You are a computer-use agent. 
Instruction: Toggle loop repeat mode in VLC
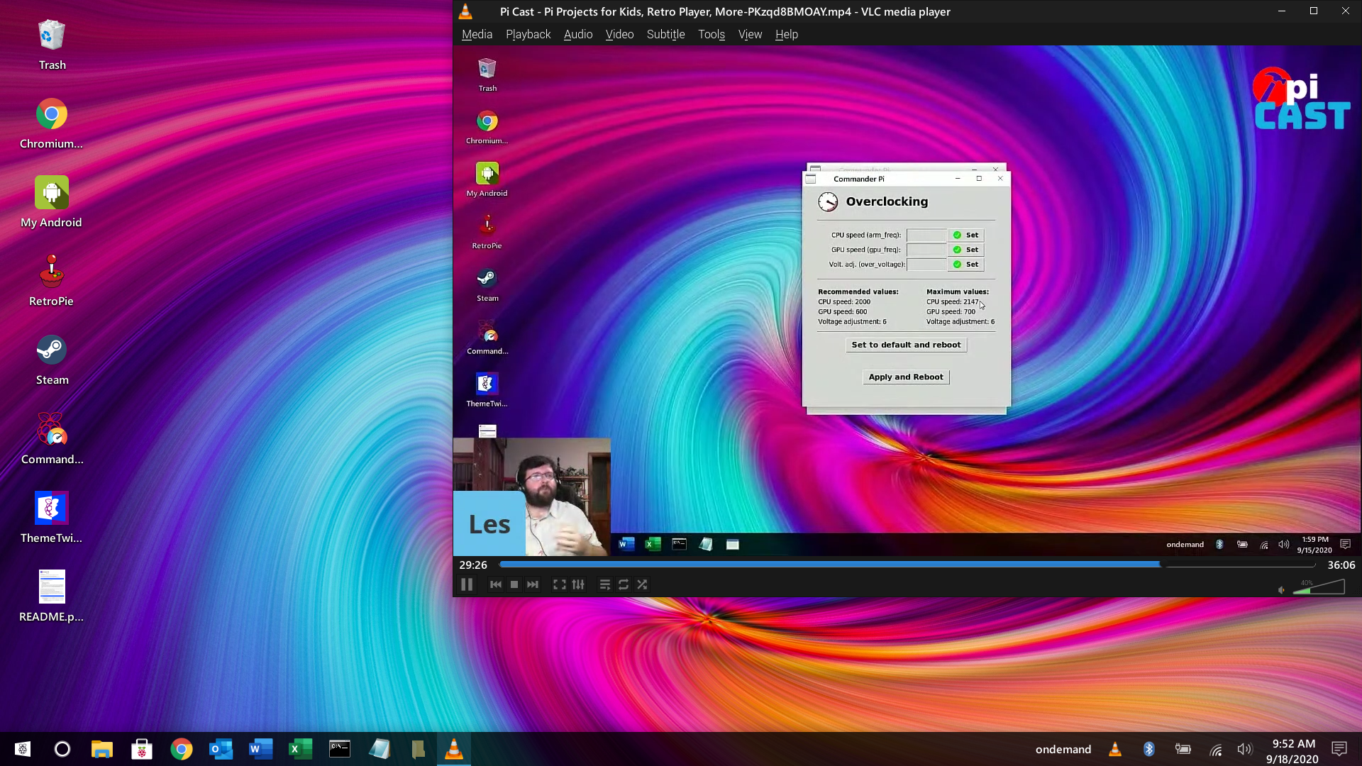(624, 584)
